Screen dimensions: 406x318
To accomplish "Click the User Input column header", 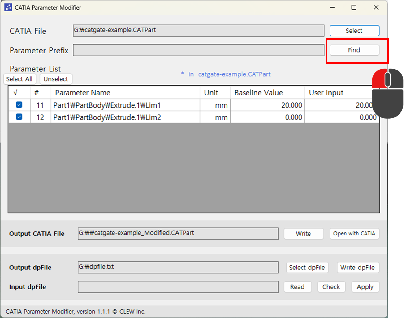I will pyautogui.click(x=342, y=93).
